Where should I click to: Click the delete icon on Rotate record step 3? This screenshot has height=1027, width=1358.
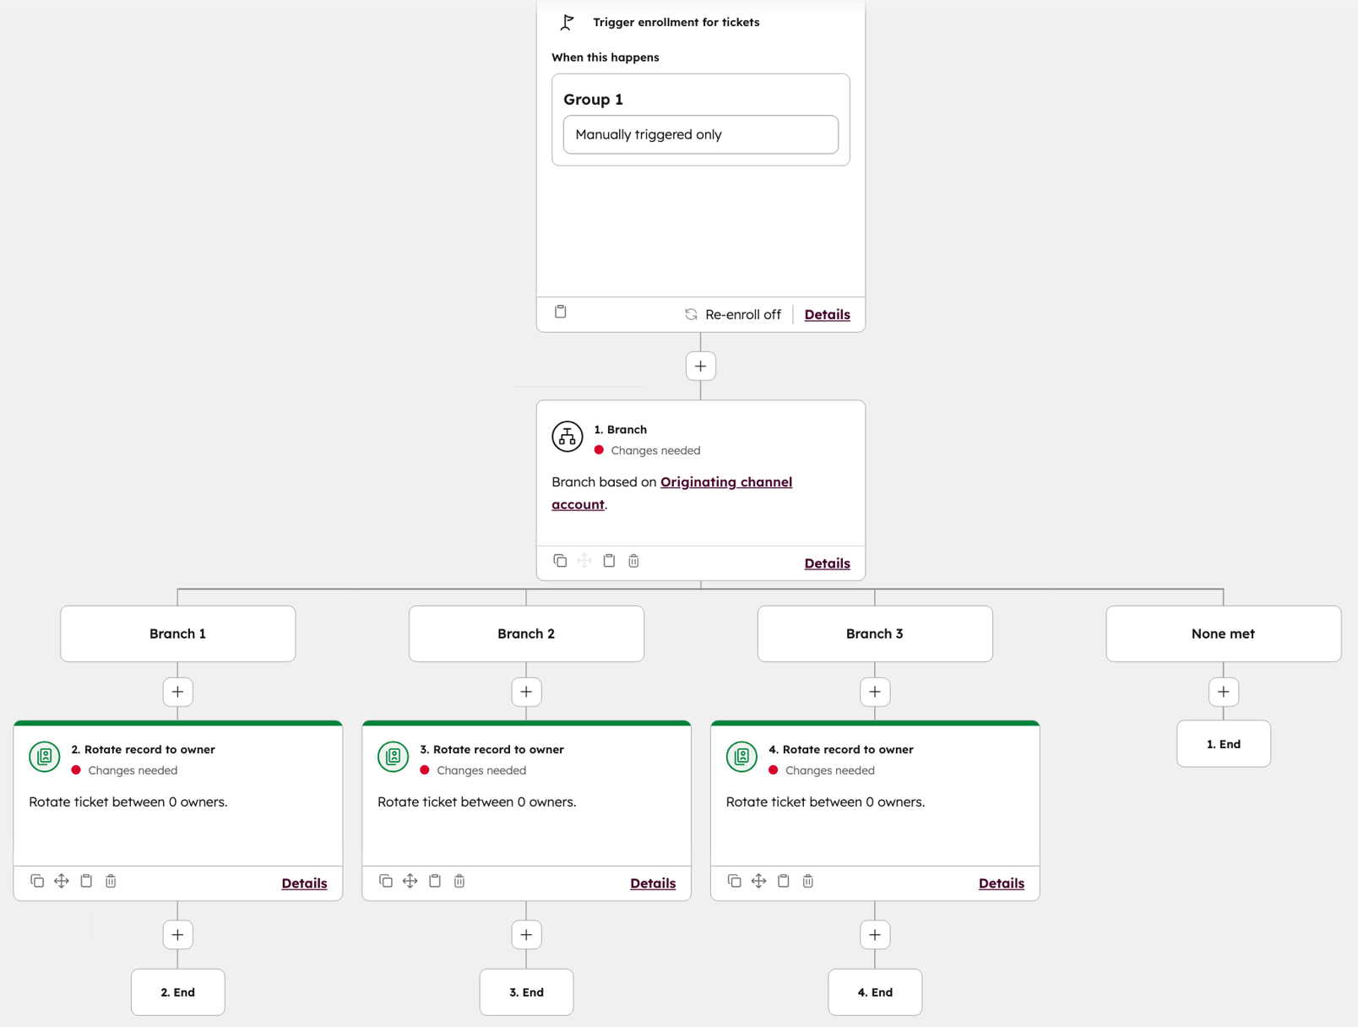click(459, 881)
